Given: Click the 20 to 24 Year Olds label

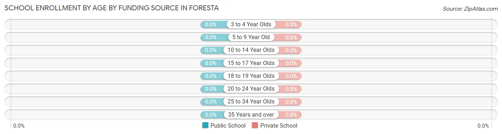Looking at the screenshot, I should click(x=251, y=89).
